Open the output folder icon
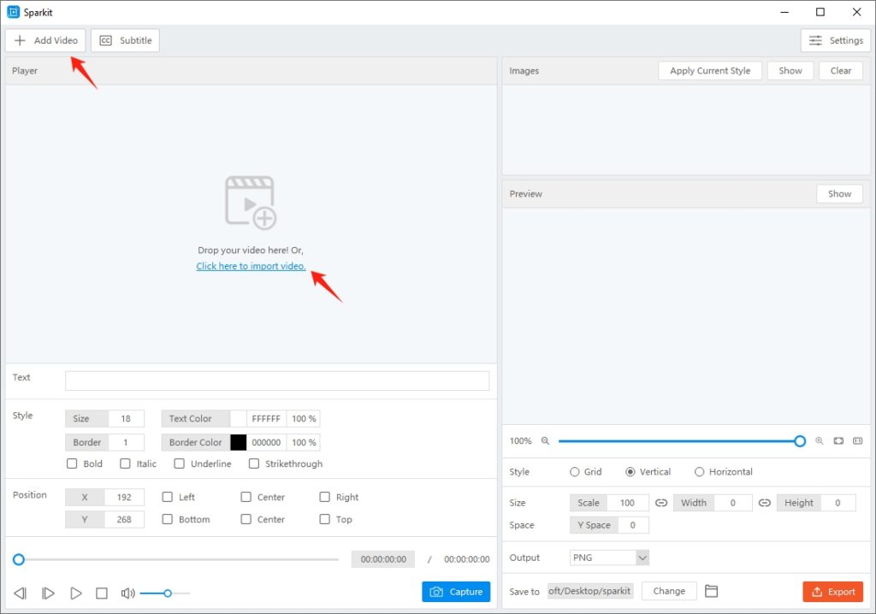The height and width of the screenshot is (614, 876). 711,591
